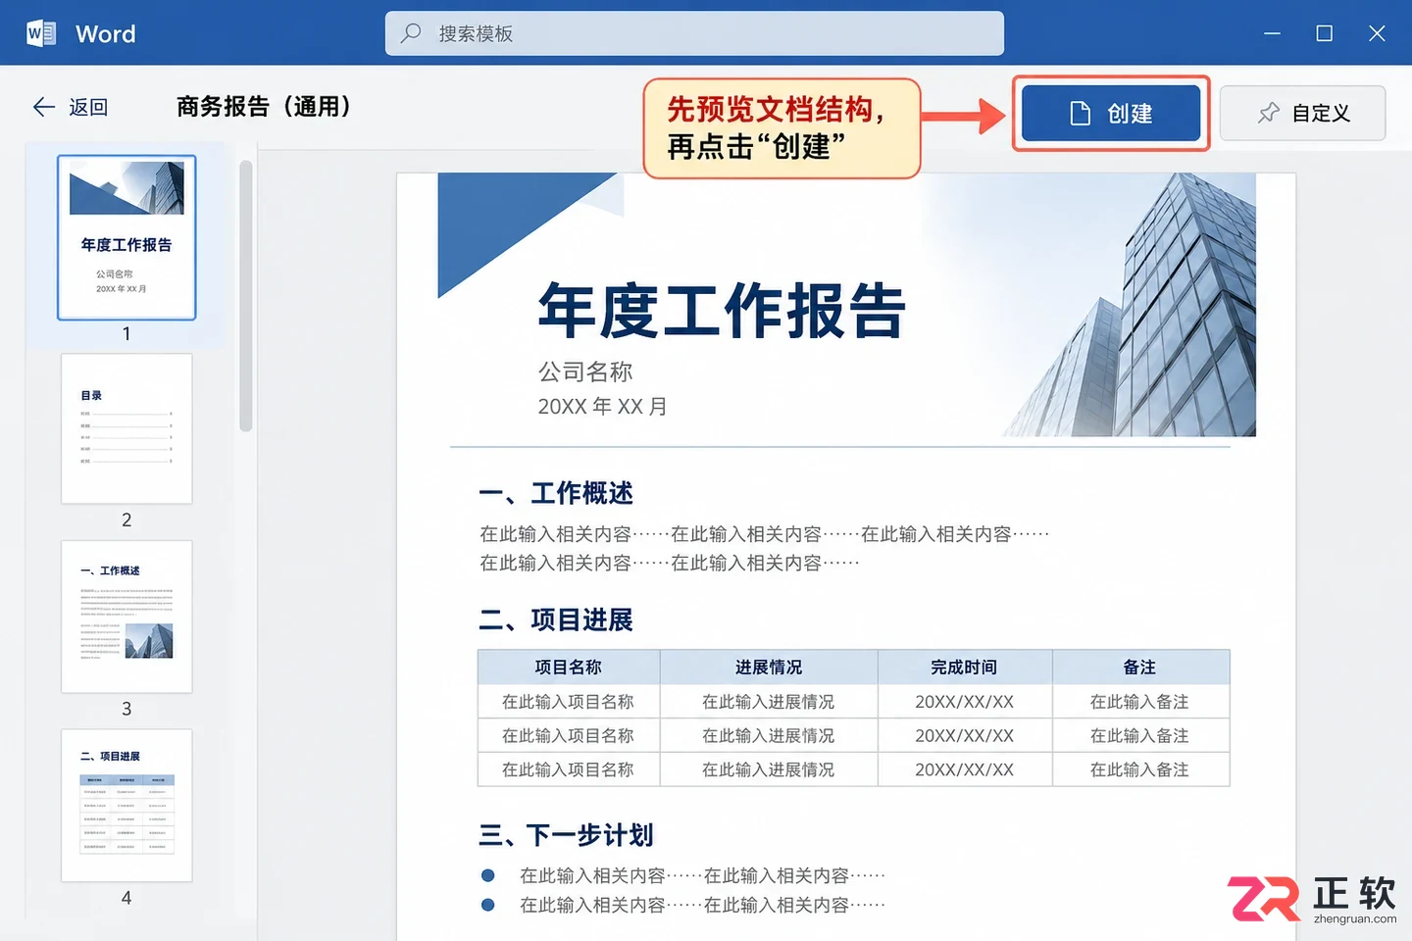The height and width of the screenshot is (941, 1412).
Task: Click the 年度工作报告 heading in preview
Action: [x=722, y=311]
